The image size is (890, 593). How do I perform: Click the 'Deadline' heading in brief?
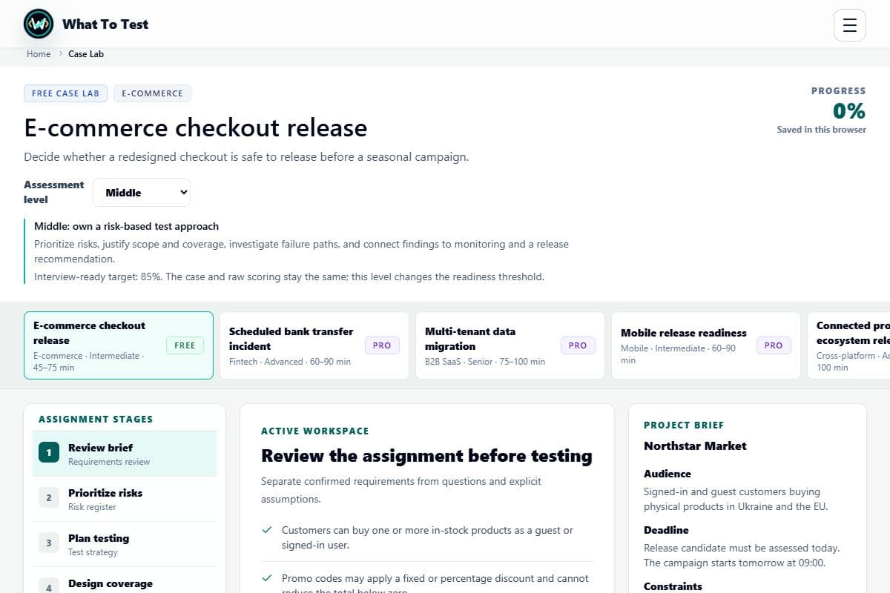666,530
